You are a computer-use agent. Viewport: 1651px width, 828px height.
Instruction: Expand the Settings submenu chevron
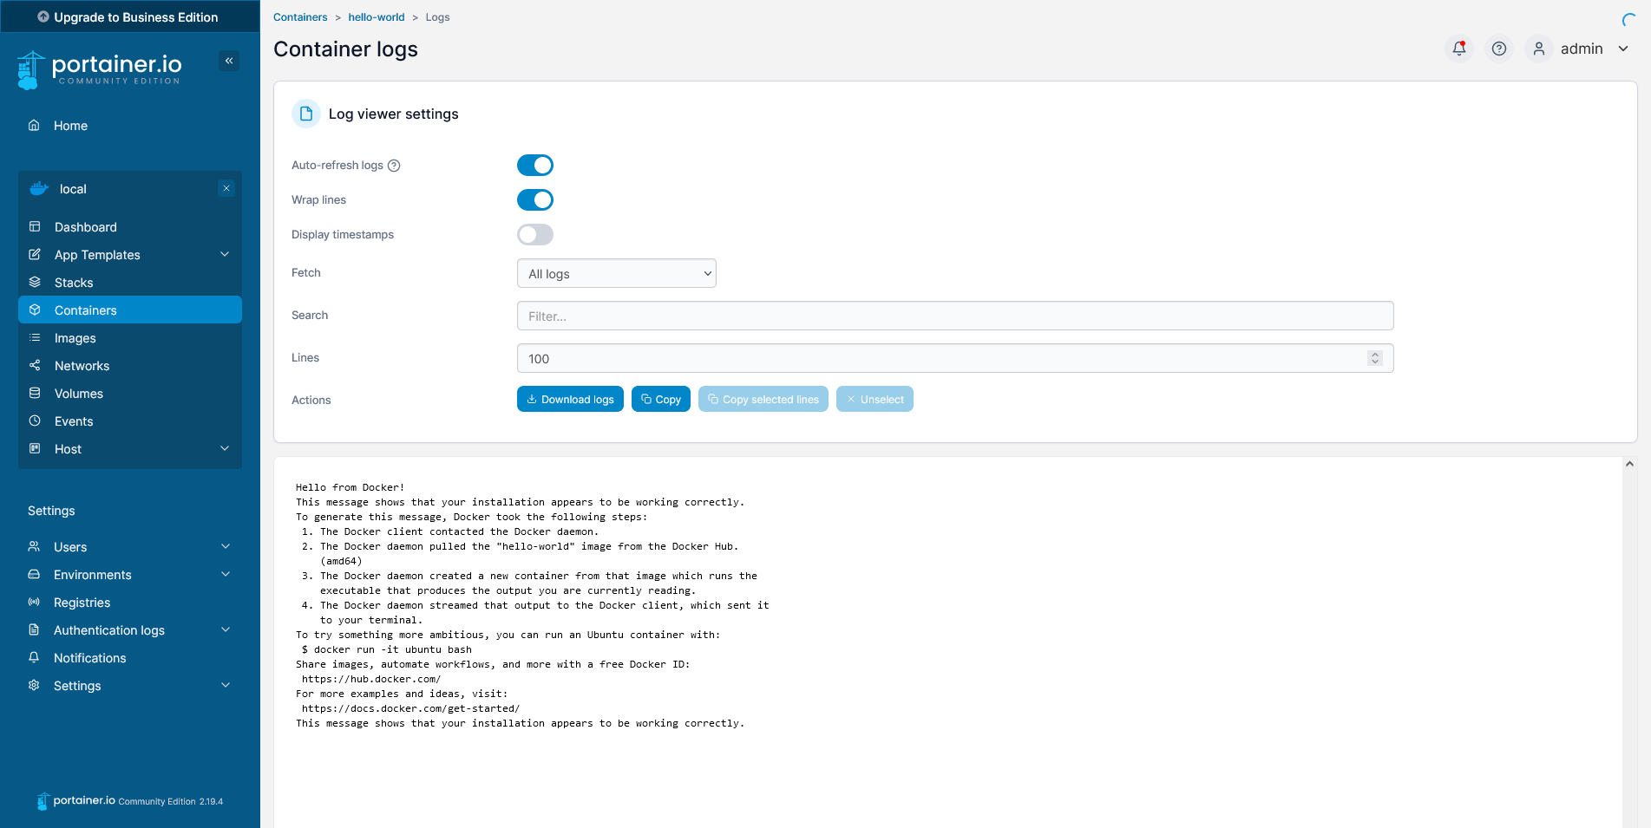click(x=226, y=685)
